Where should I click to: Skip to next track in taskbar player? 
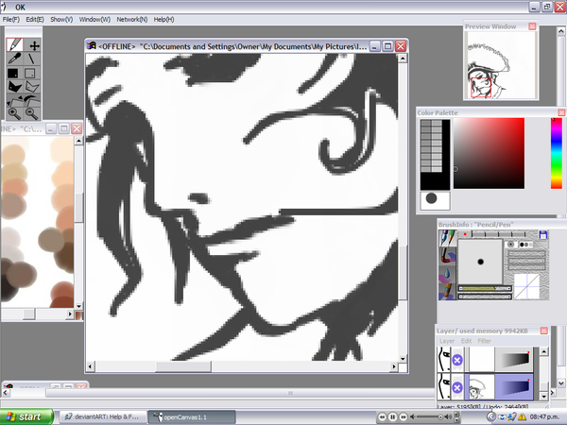[x=404, y=417]
